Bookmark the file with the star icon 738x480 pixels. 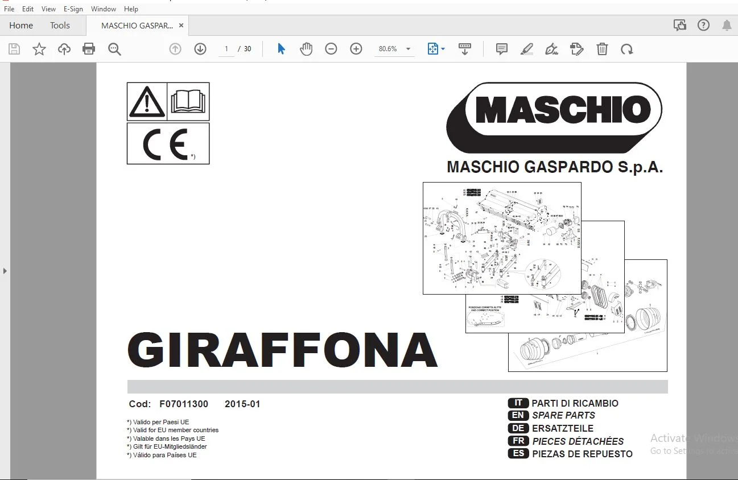coord(39,49)
